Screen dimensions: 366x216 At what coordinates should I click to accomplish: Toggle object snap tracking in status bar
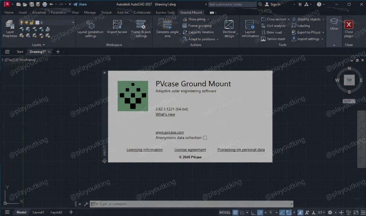pyautogui.click(x=282, y=213)
